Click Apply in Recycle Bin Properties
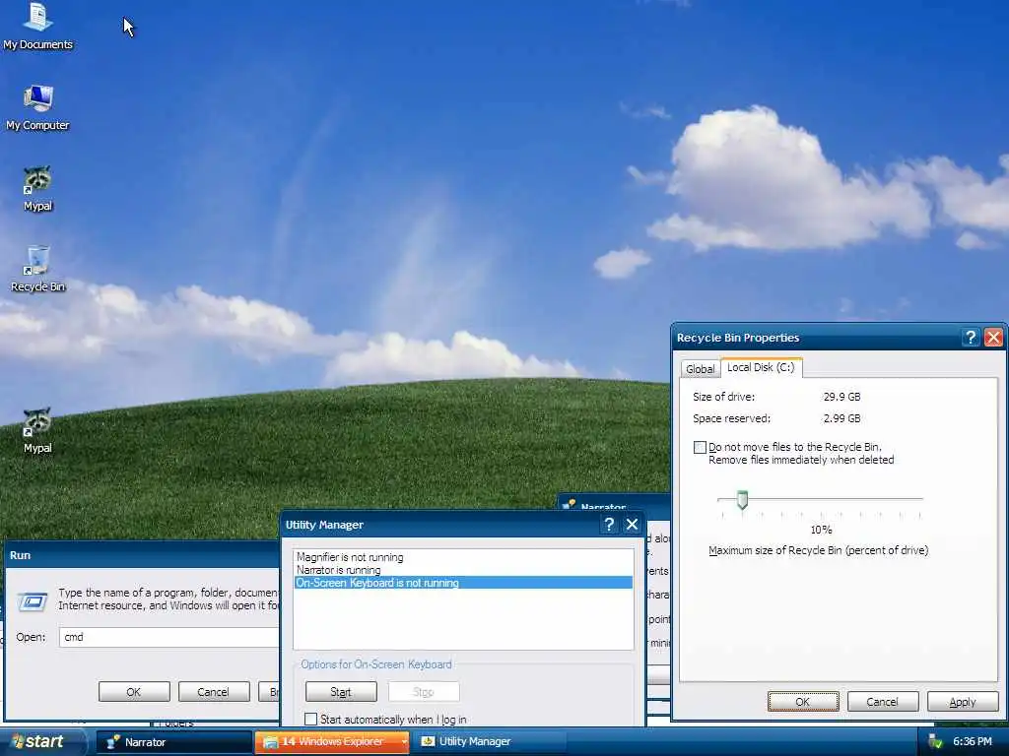 point(963,701)
